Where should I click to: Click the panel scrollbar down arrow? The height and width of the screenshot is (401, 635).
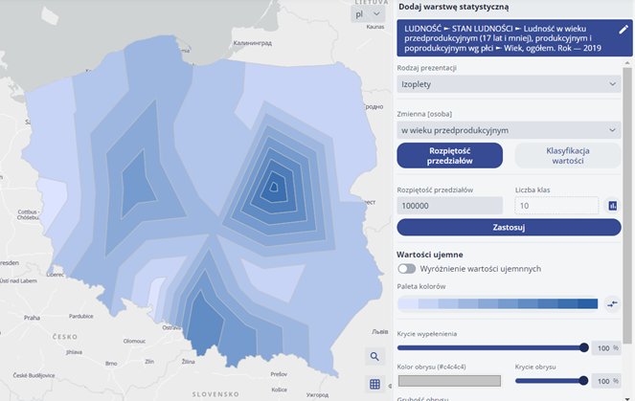click(x=627, y=397)
